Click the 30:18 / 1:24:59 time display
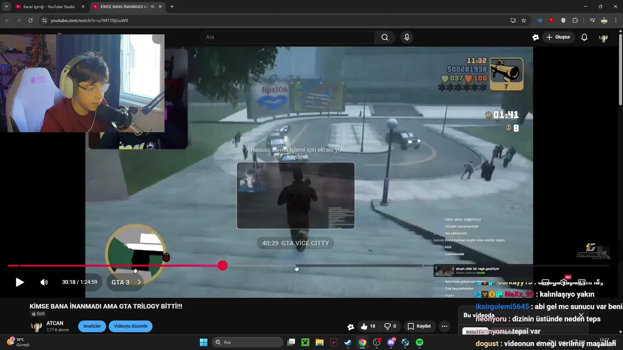Viewport: 623px width, 350px height. coord(79,282)
